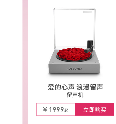Click the 立即购买 buy now button
This screenshot has height=124, width=116.
(x=95, y=110)
